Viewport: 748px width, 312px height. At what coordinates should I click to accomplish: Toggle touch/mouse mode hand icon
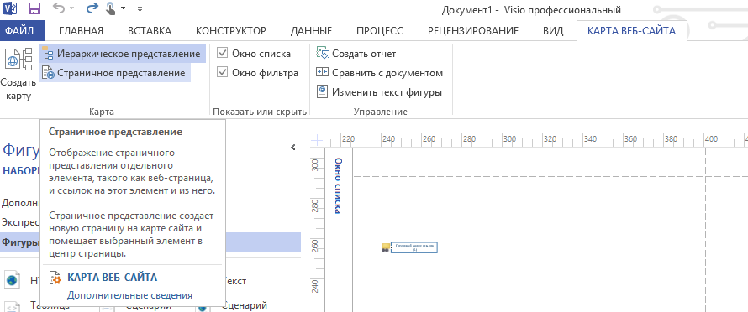(111, 8)
